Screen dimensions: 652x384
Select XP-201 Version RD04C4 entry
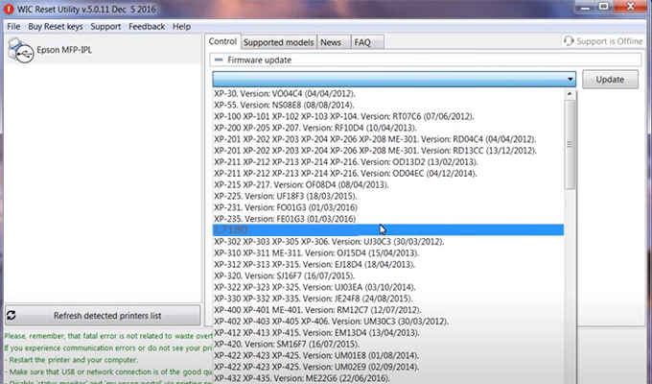(x=388, y=139)
